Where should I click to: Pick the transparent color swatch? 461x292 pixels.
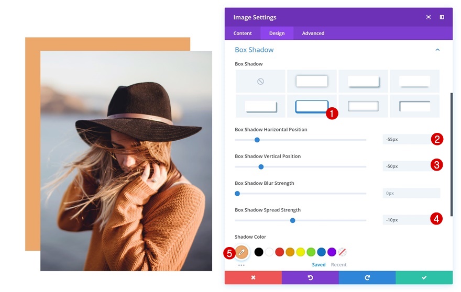click(x=342, y=252)
